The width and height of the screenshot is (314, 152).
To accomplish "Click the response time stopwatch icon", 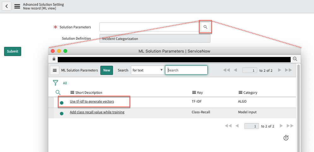I will click(286, 138).
